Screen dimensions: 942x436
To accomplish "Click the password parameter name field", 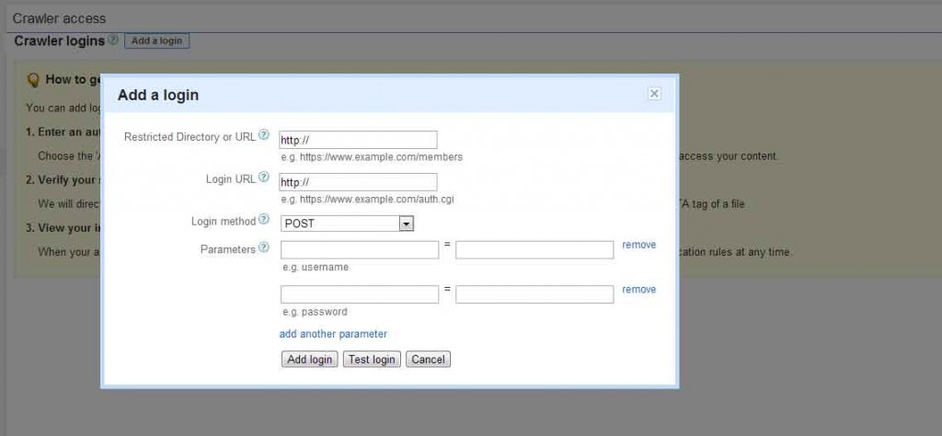I will (360, 294).
